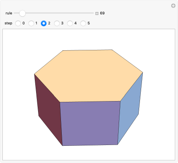Screen dimensions: 178x163
Task: Select step 5 radio button
Action: click(83, 23)
